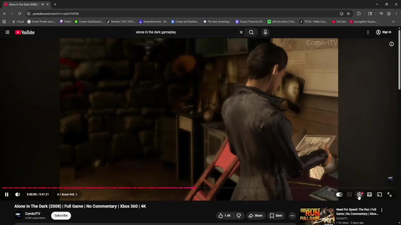Open Monitor LIVE TikTok bookmark
401x225 pixels.
tap(121, 22)
